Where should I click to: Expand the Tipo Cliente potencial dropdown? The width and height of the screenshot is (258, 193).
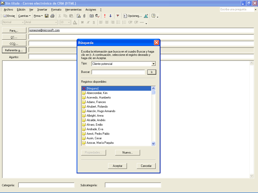(153, 64)
